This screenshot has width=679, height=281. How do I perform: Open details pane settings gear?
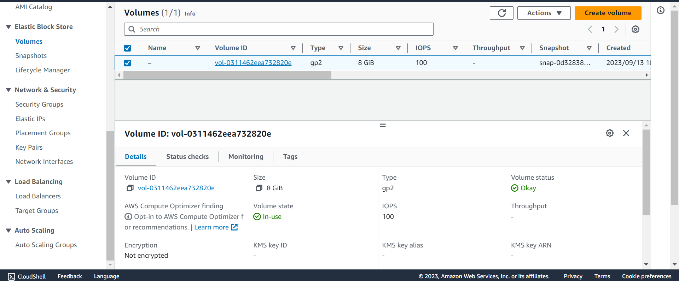tap(610, 133)
